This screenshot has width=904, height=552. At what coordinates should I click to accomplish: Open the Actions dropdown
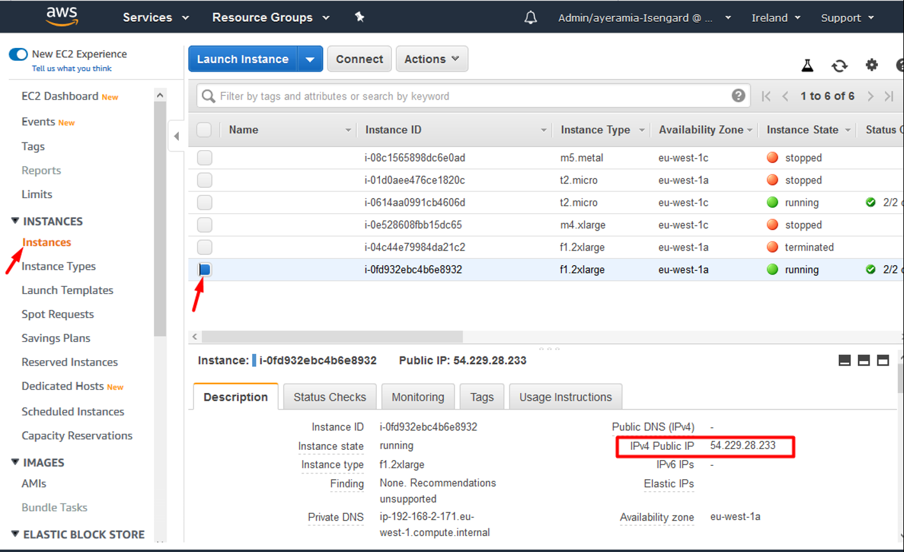(432, 59)
